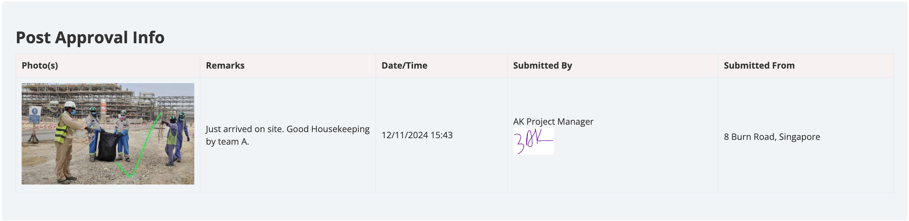Select the Submitted By column header
The image size is (909, 221).
pyautogui.click(x=542, y=66)
